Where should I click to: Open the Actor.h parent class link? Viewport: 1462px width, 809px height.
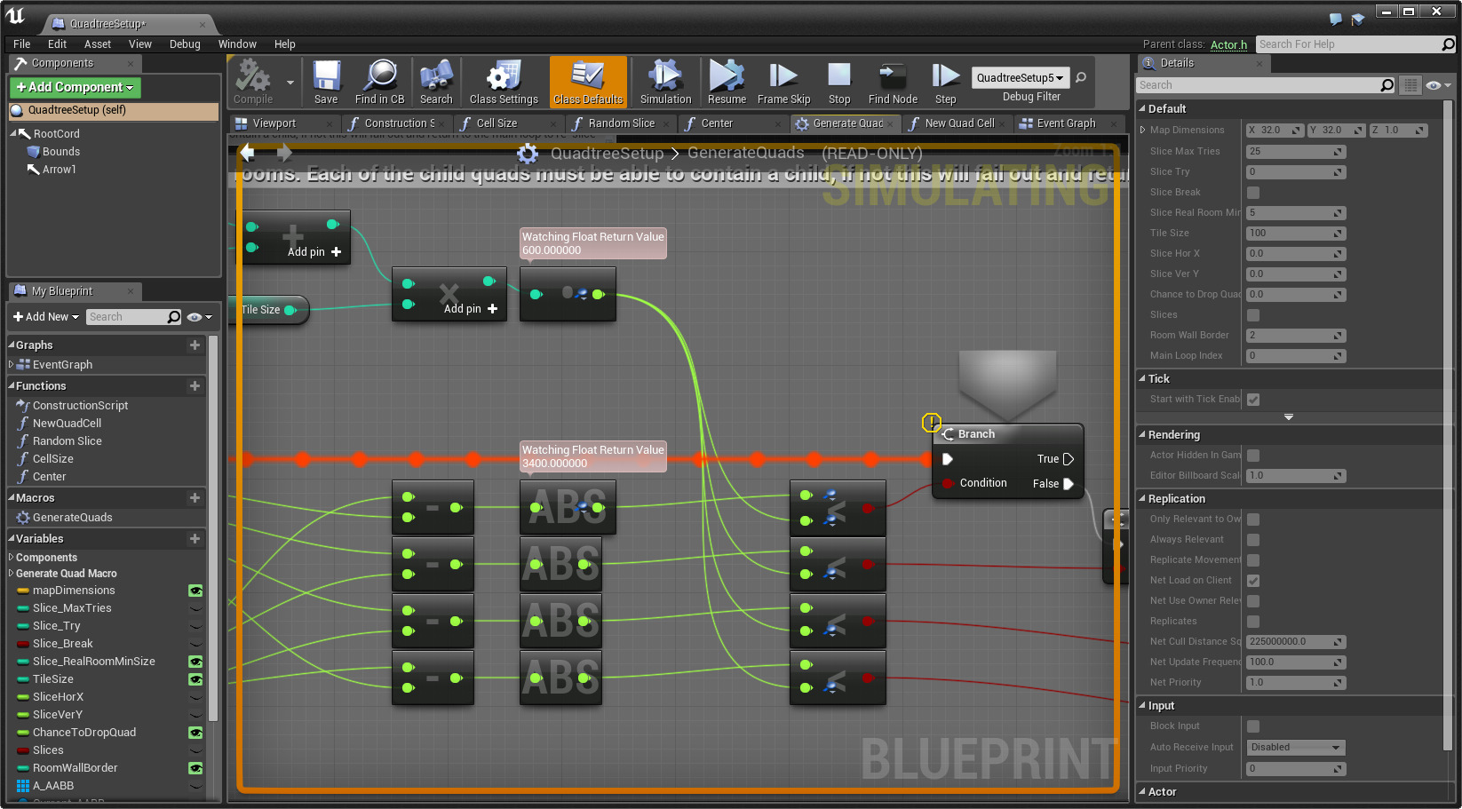(1228, 44)
